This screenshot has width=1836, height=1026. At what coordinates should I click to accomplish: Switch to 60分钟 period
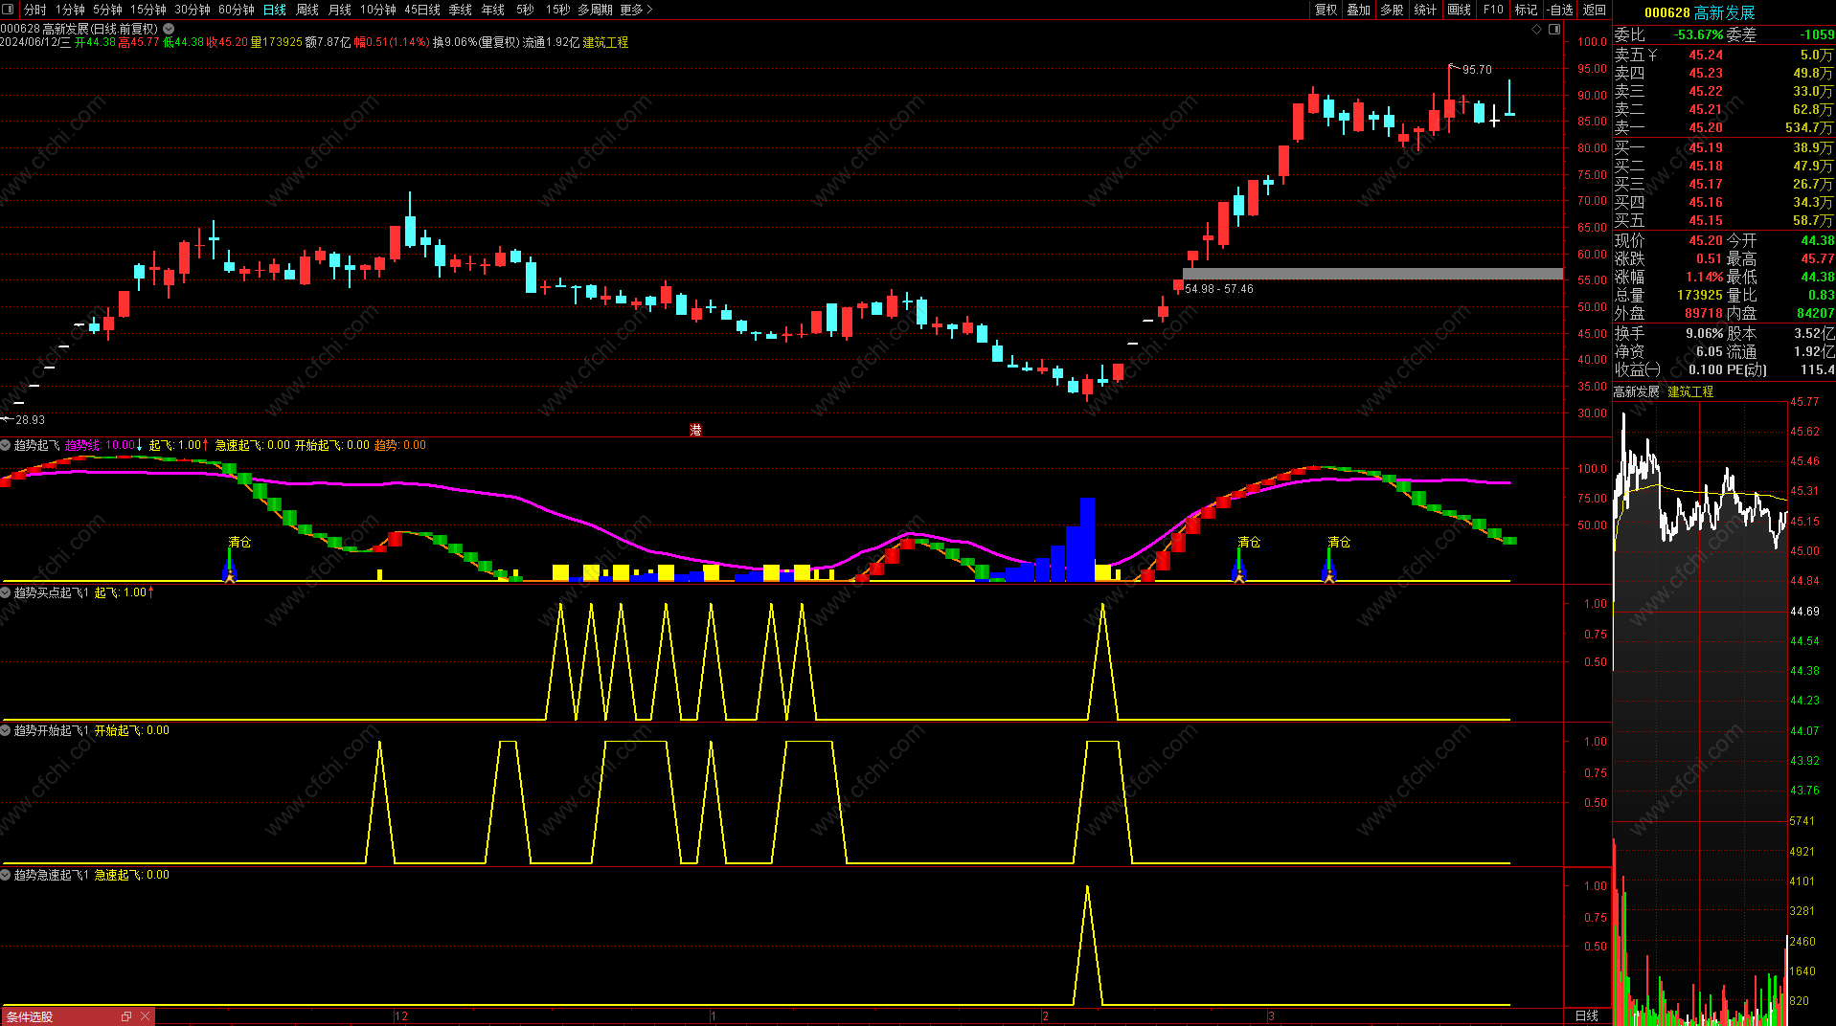[x=237, y=10]
